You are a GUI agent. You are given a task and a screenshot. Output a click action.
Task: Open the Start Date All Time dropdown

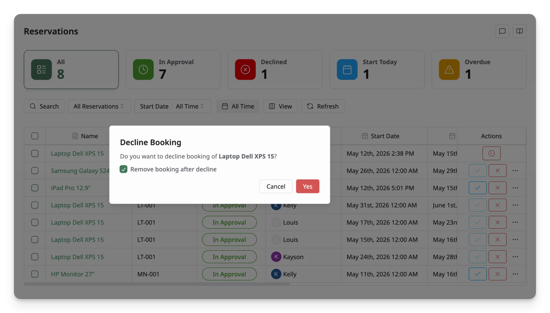tap(173, 106)
